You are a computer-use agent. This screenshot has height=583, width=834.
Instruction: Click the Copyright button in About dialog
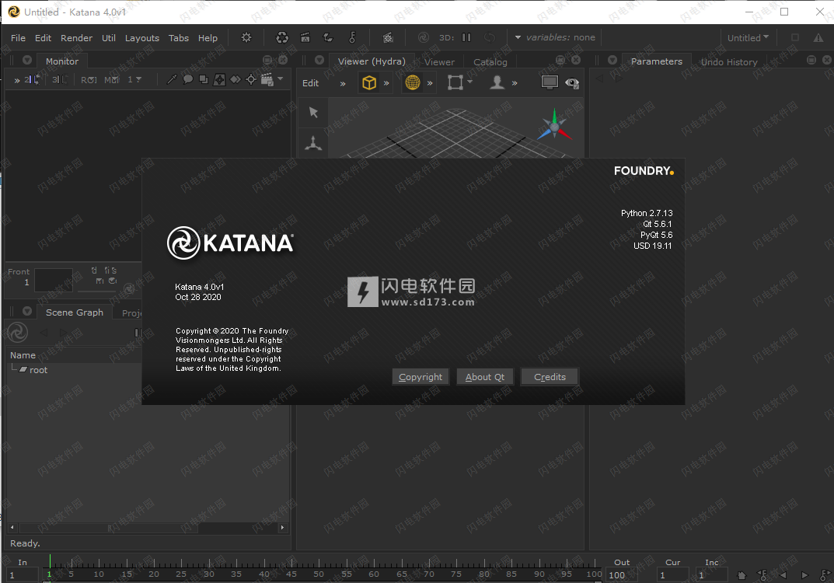pyautogui.click(x=420, y=376)
